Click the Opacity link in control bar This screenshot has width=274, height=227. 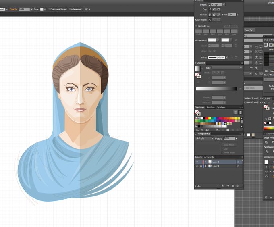(x=13, y=9)
